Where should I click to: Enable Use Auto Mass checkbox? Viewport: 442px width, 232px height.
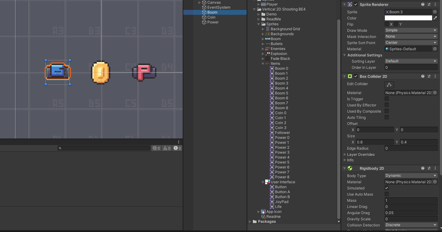coord(387,194)
